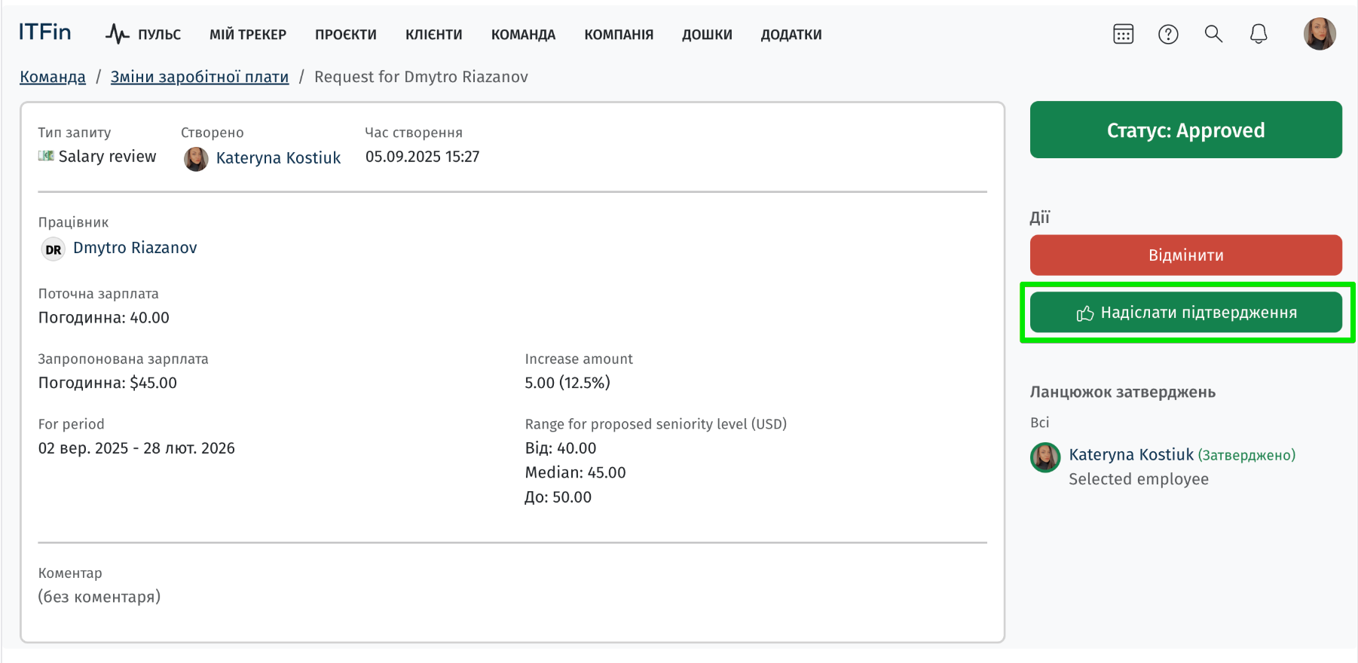This screenshot has height=663, width=1358.
Task: Follow Зміни заробітної плати breadcrumb link
Action: (x=200, y=77)
